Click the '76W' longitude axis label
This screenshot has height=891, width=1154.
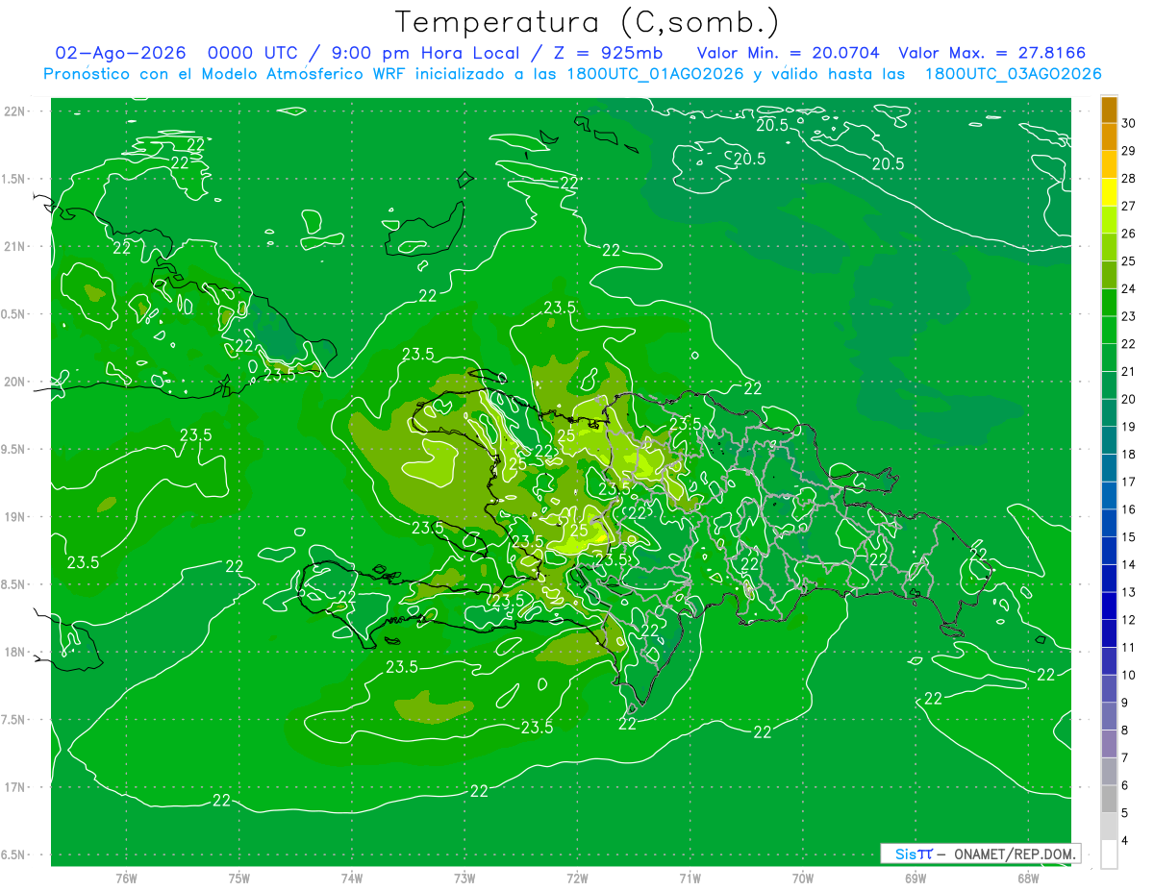coord(126,878)
